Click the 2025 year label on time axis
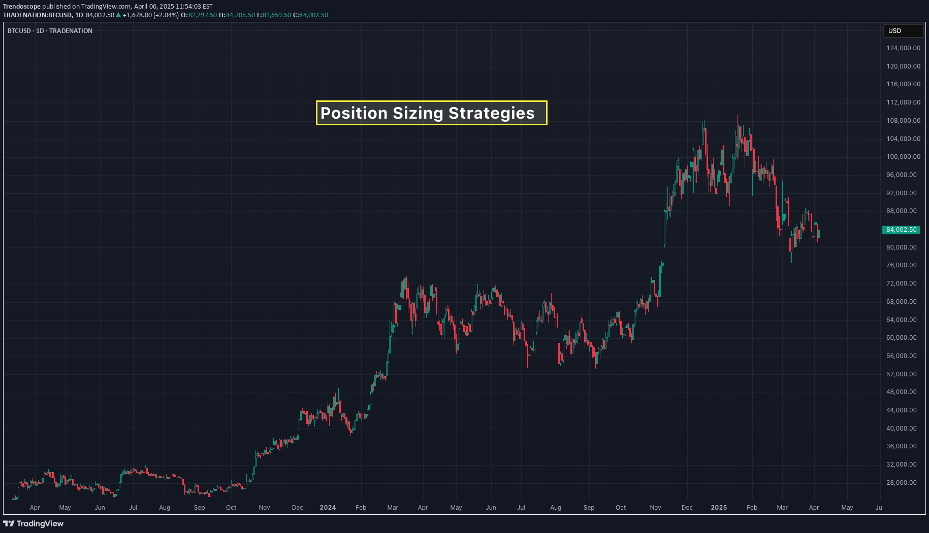This screenshot has height=533, width=929. 719,508
